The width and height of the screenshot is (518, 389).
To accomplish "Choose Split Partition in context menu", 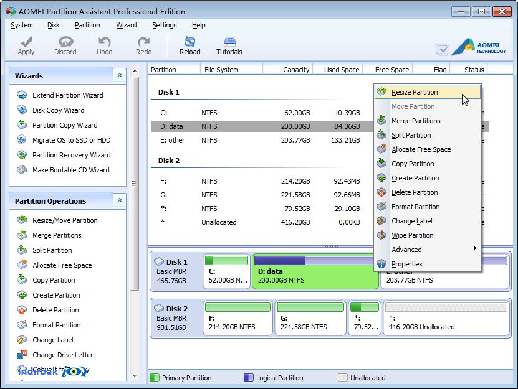I will 428,135.
